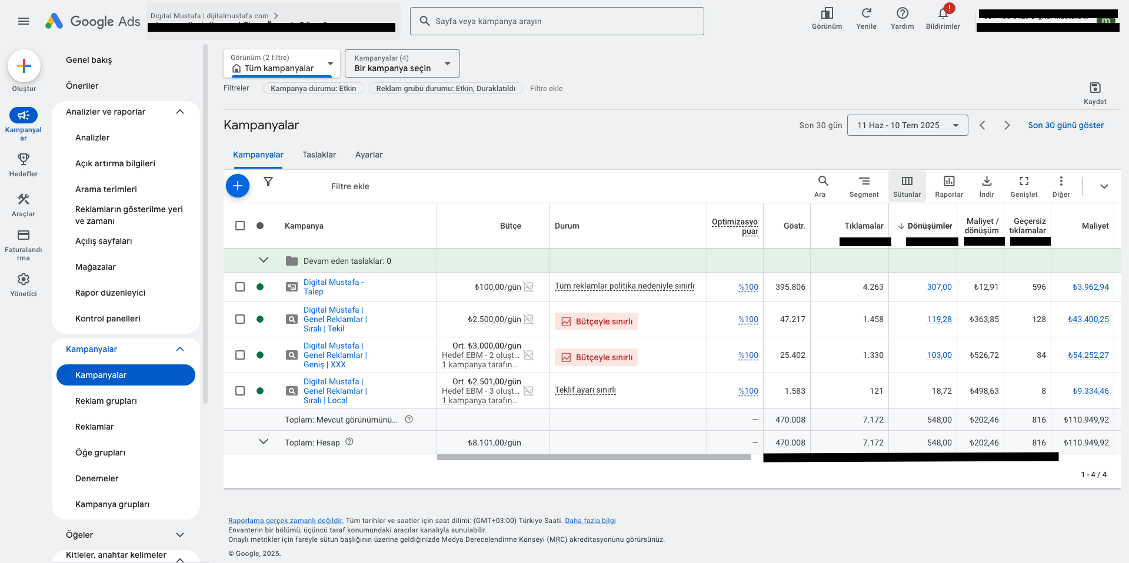Open Reklam grupları menu item

(106, 401)
